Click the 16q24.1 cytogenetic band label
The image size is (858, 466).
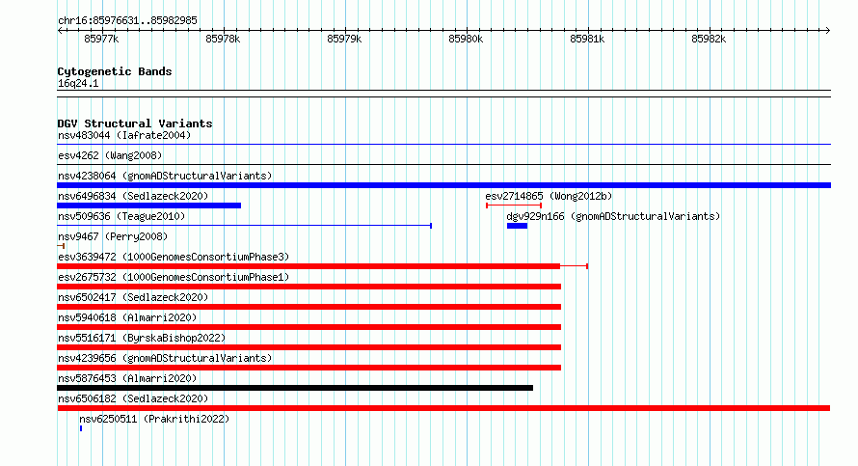(x=78, y=83)
